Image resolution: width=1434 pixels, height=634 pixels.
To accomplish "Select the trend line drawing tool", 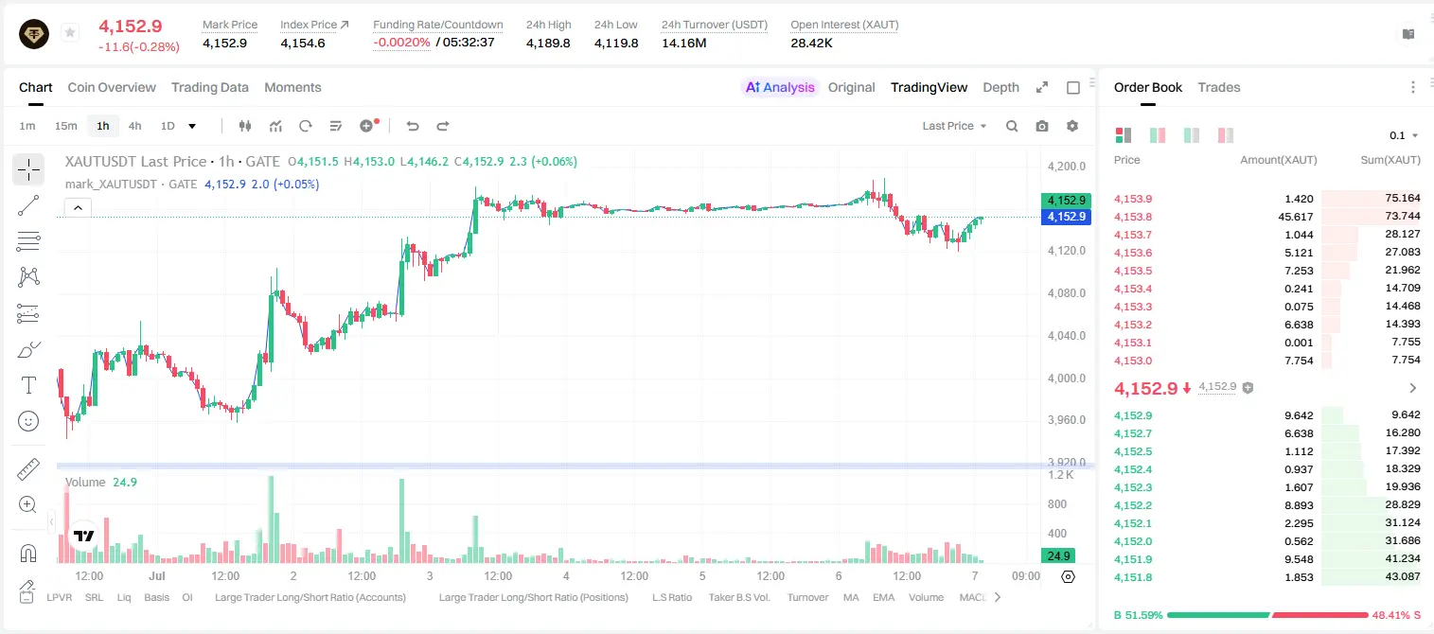I will click(x=28, y=205).
